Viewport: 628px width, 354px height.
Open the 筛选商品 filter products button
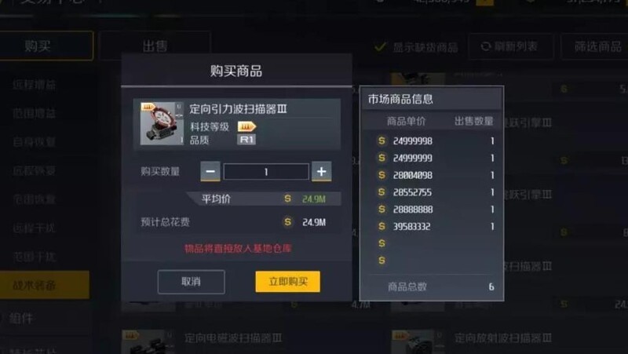click(597, 47)
